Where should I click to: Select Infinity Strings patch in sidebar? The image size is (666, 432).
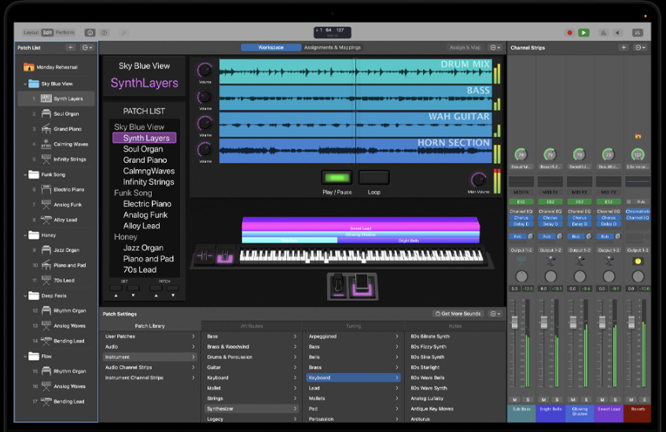tap(56, 159)
